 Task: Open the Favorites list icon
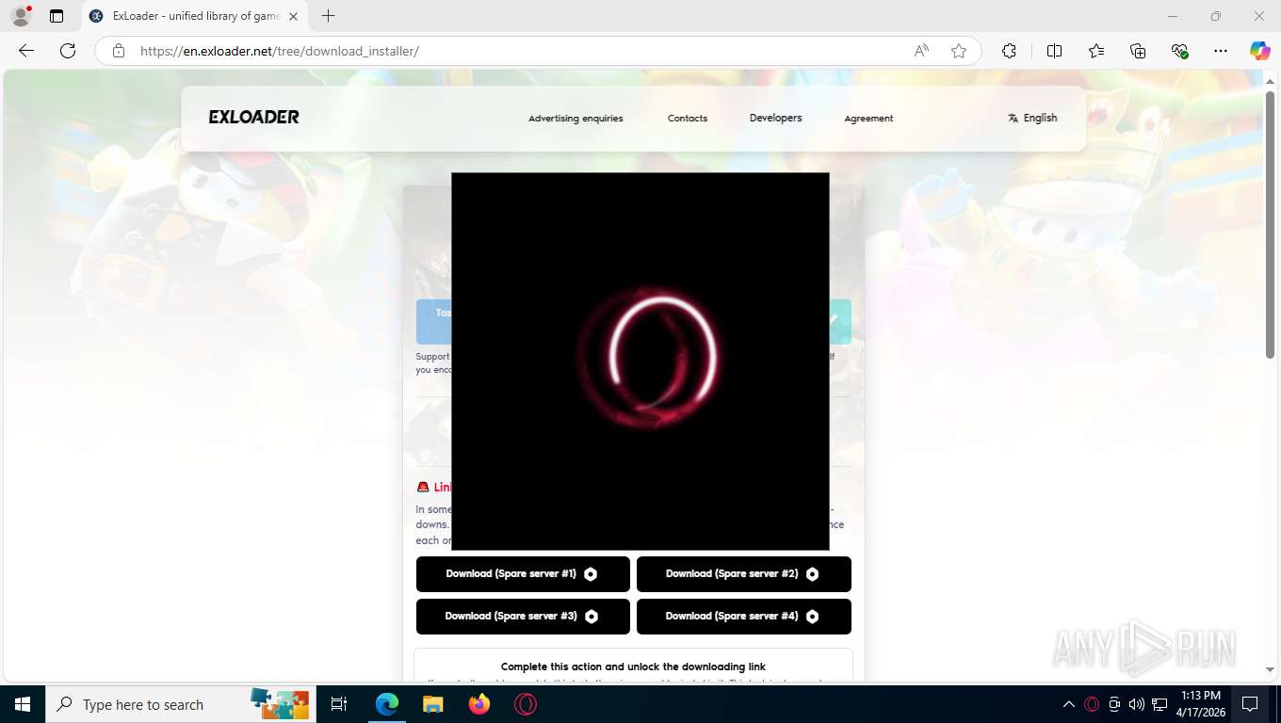[x=1096, y=51]
